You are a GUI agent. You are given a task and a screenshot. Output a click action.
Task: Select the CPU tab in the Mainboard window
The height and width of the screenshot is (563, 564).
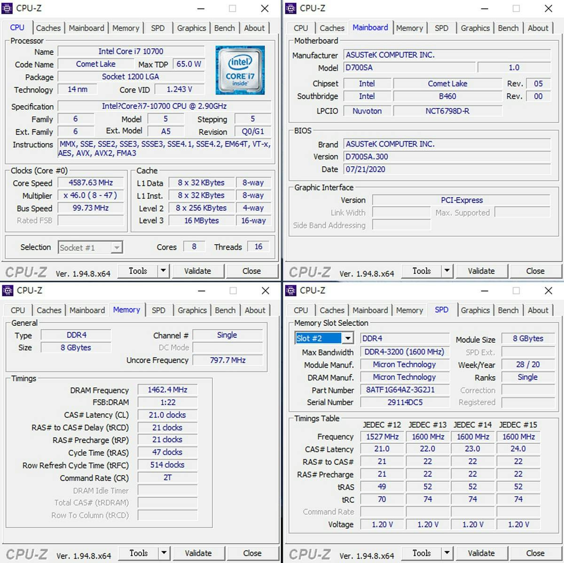[301, 28]
